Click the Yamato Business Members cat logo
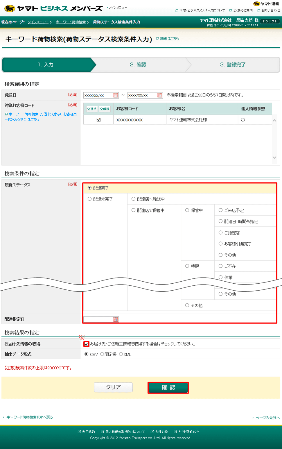Screen dimensions: 282x449 pos(8,8)
